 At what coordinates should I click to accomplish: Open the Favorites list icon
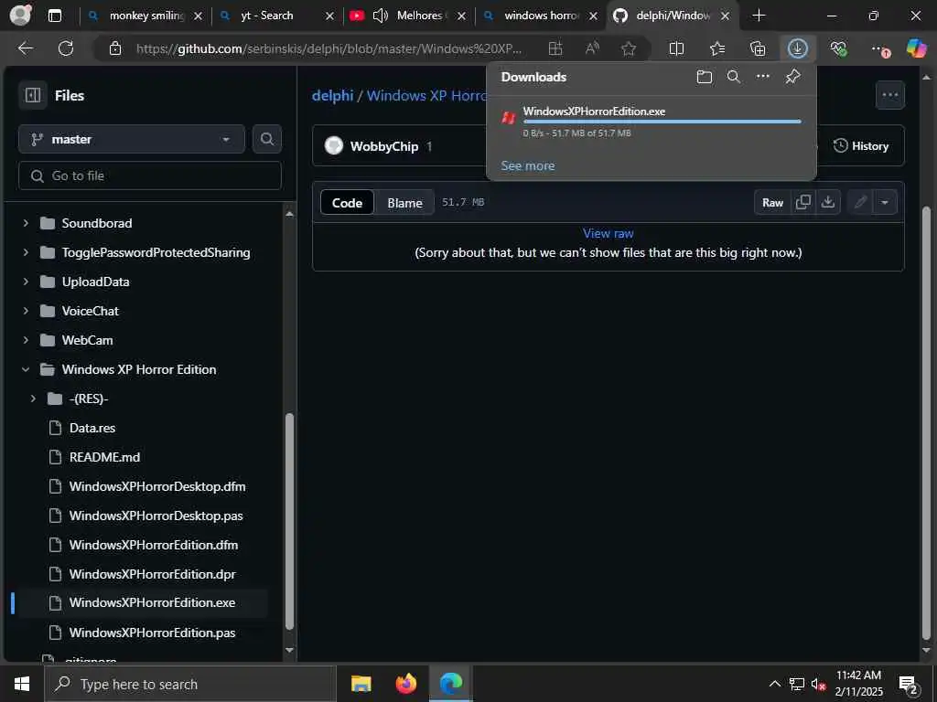coord(717,48)
